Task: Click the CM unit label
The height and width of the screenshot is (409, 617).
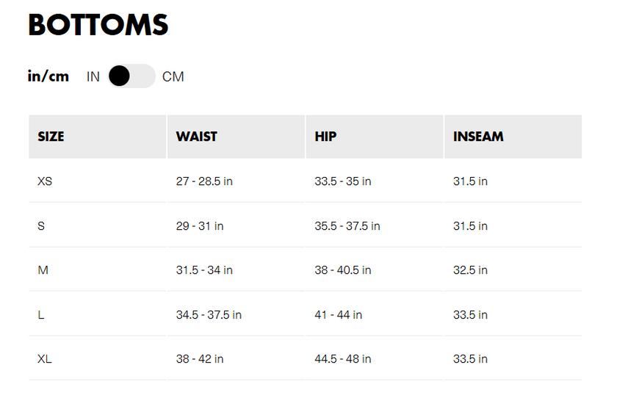Action: click(173, 76)
